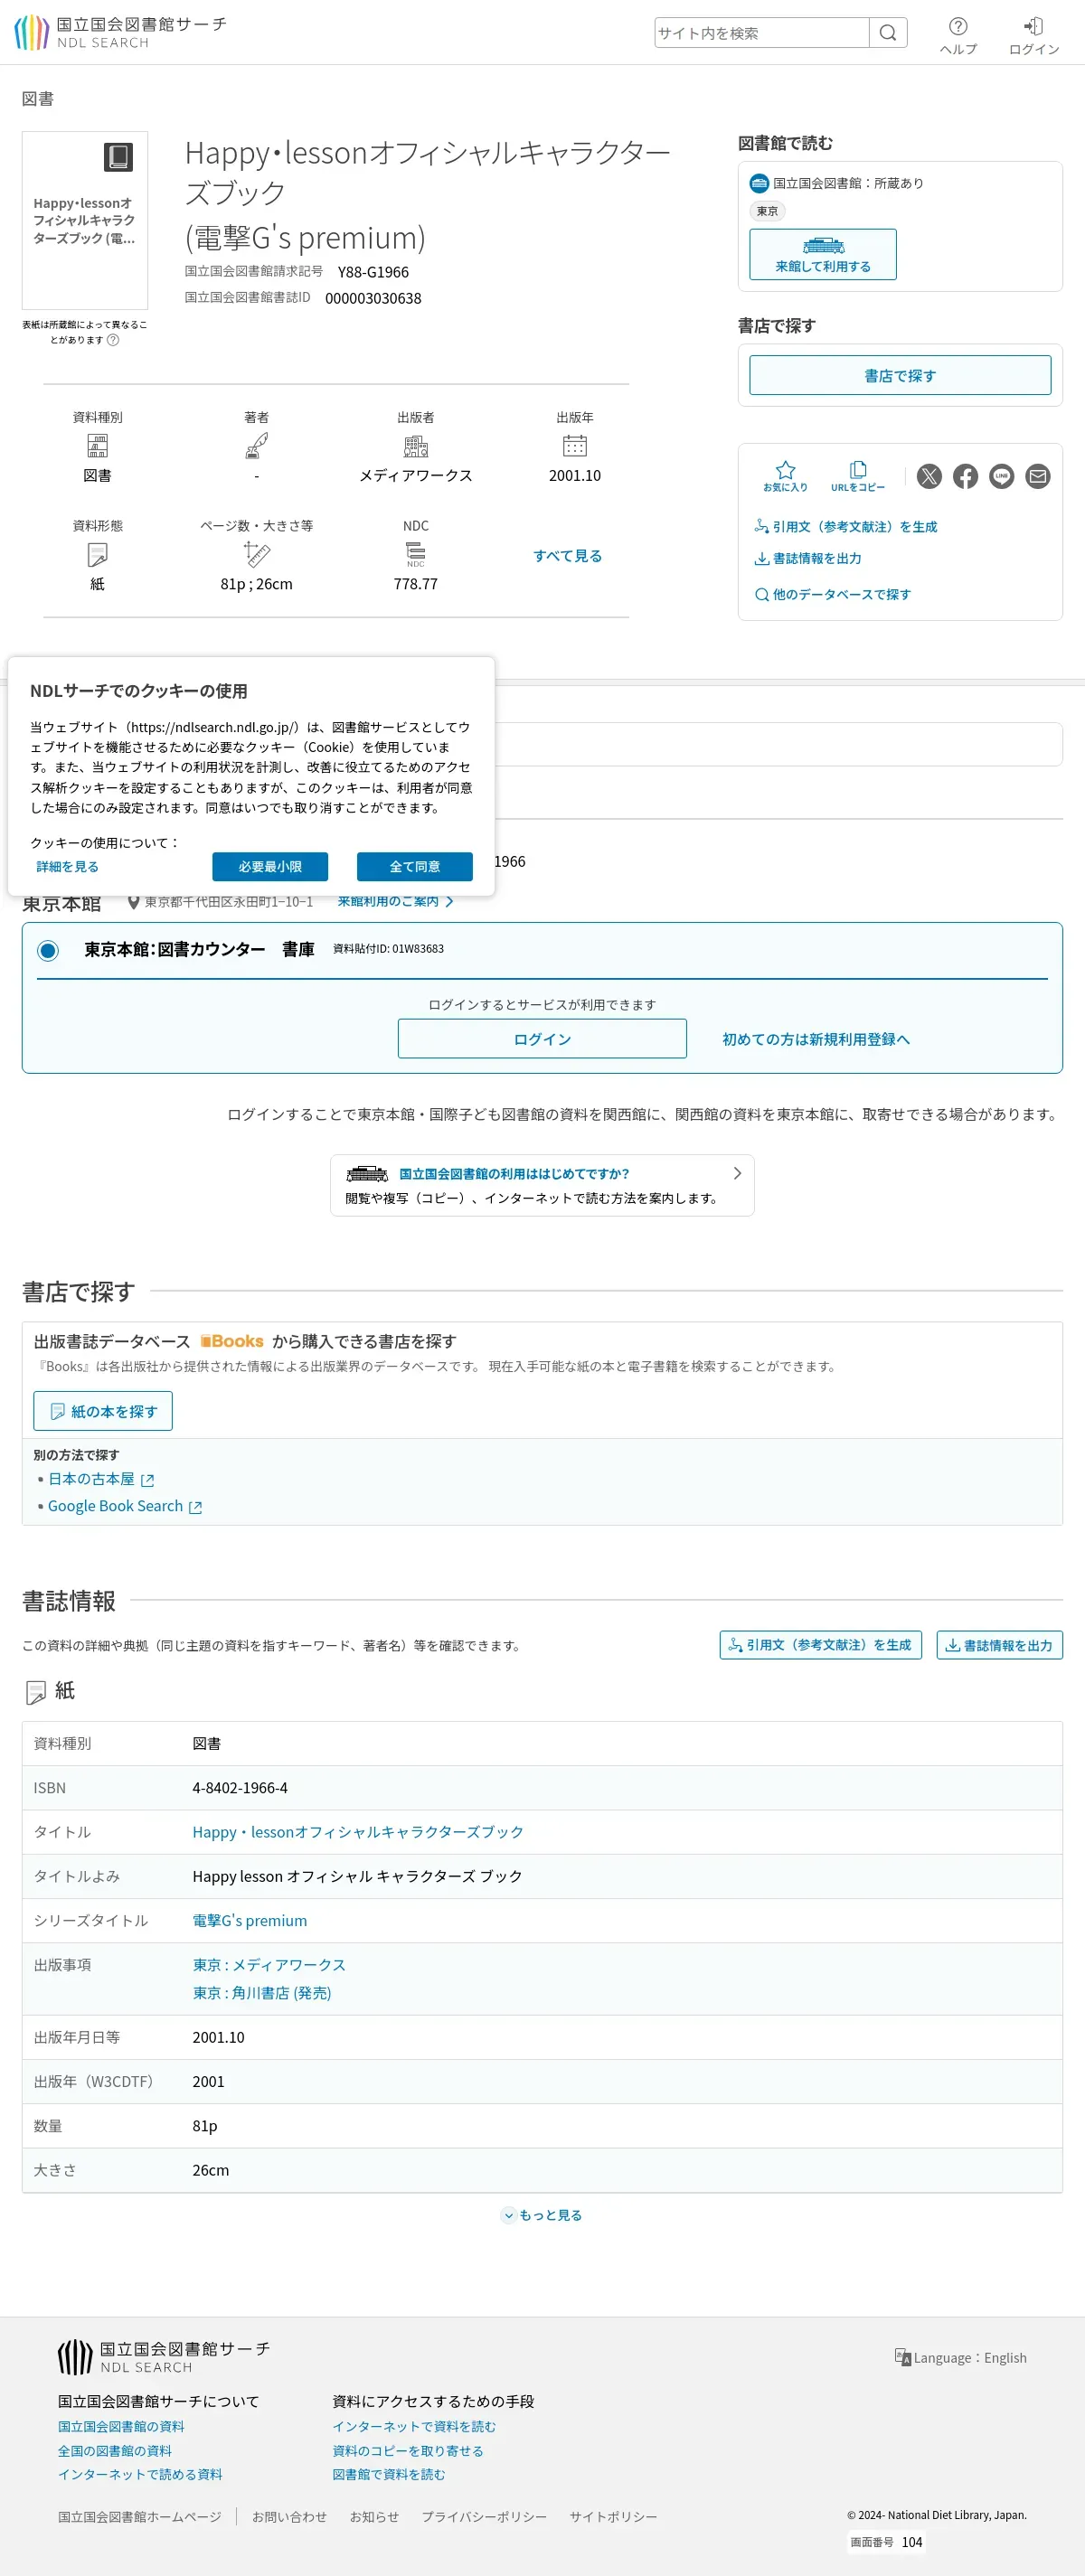Viewport: 1085px width, 2576px height.
Task: Open cookie 詳細を見る link
Action: pyautogui.click(x=67, y=867)
